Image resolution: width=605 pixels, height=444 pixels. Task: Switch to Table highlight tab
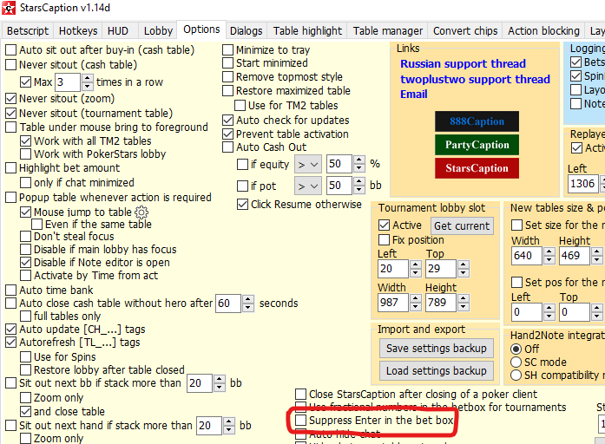307,31
